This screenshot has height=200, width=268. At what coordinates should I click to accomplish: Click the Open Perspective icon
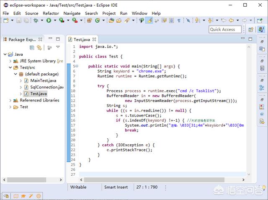pos(251,30)
